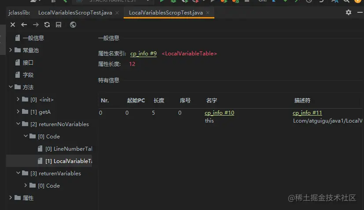Collapse the [3] returenVariables node
This screenshot has width=364, height=210.
(x=18, y=173)
